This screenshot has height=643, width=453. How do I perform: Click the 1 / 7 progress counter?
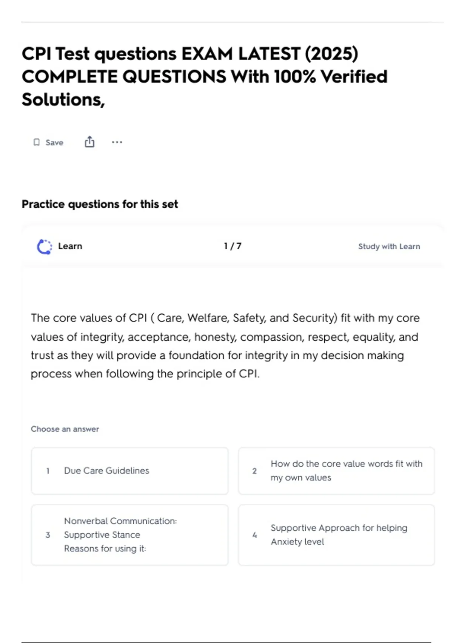coord(233,246)
